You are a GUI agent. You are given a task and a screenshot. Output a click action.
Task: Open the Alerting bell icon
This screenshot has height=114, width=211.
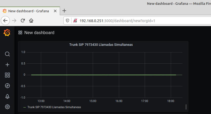point(7,96)
